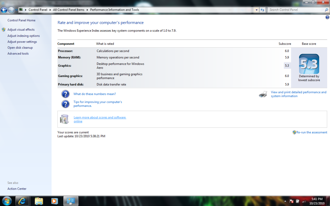Open address bar history dropdown

(256, 10)
